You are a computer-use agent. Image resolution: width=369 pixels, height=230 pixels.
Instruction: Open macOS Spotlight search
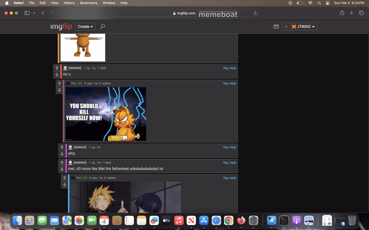(319, 3)
